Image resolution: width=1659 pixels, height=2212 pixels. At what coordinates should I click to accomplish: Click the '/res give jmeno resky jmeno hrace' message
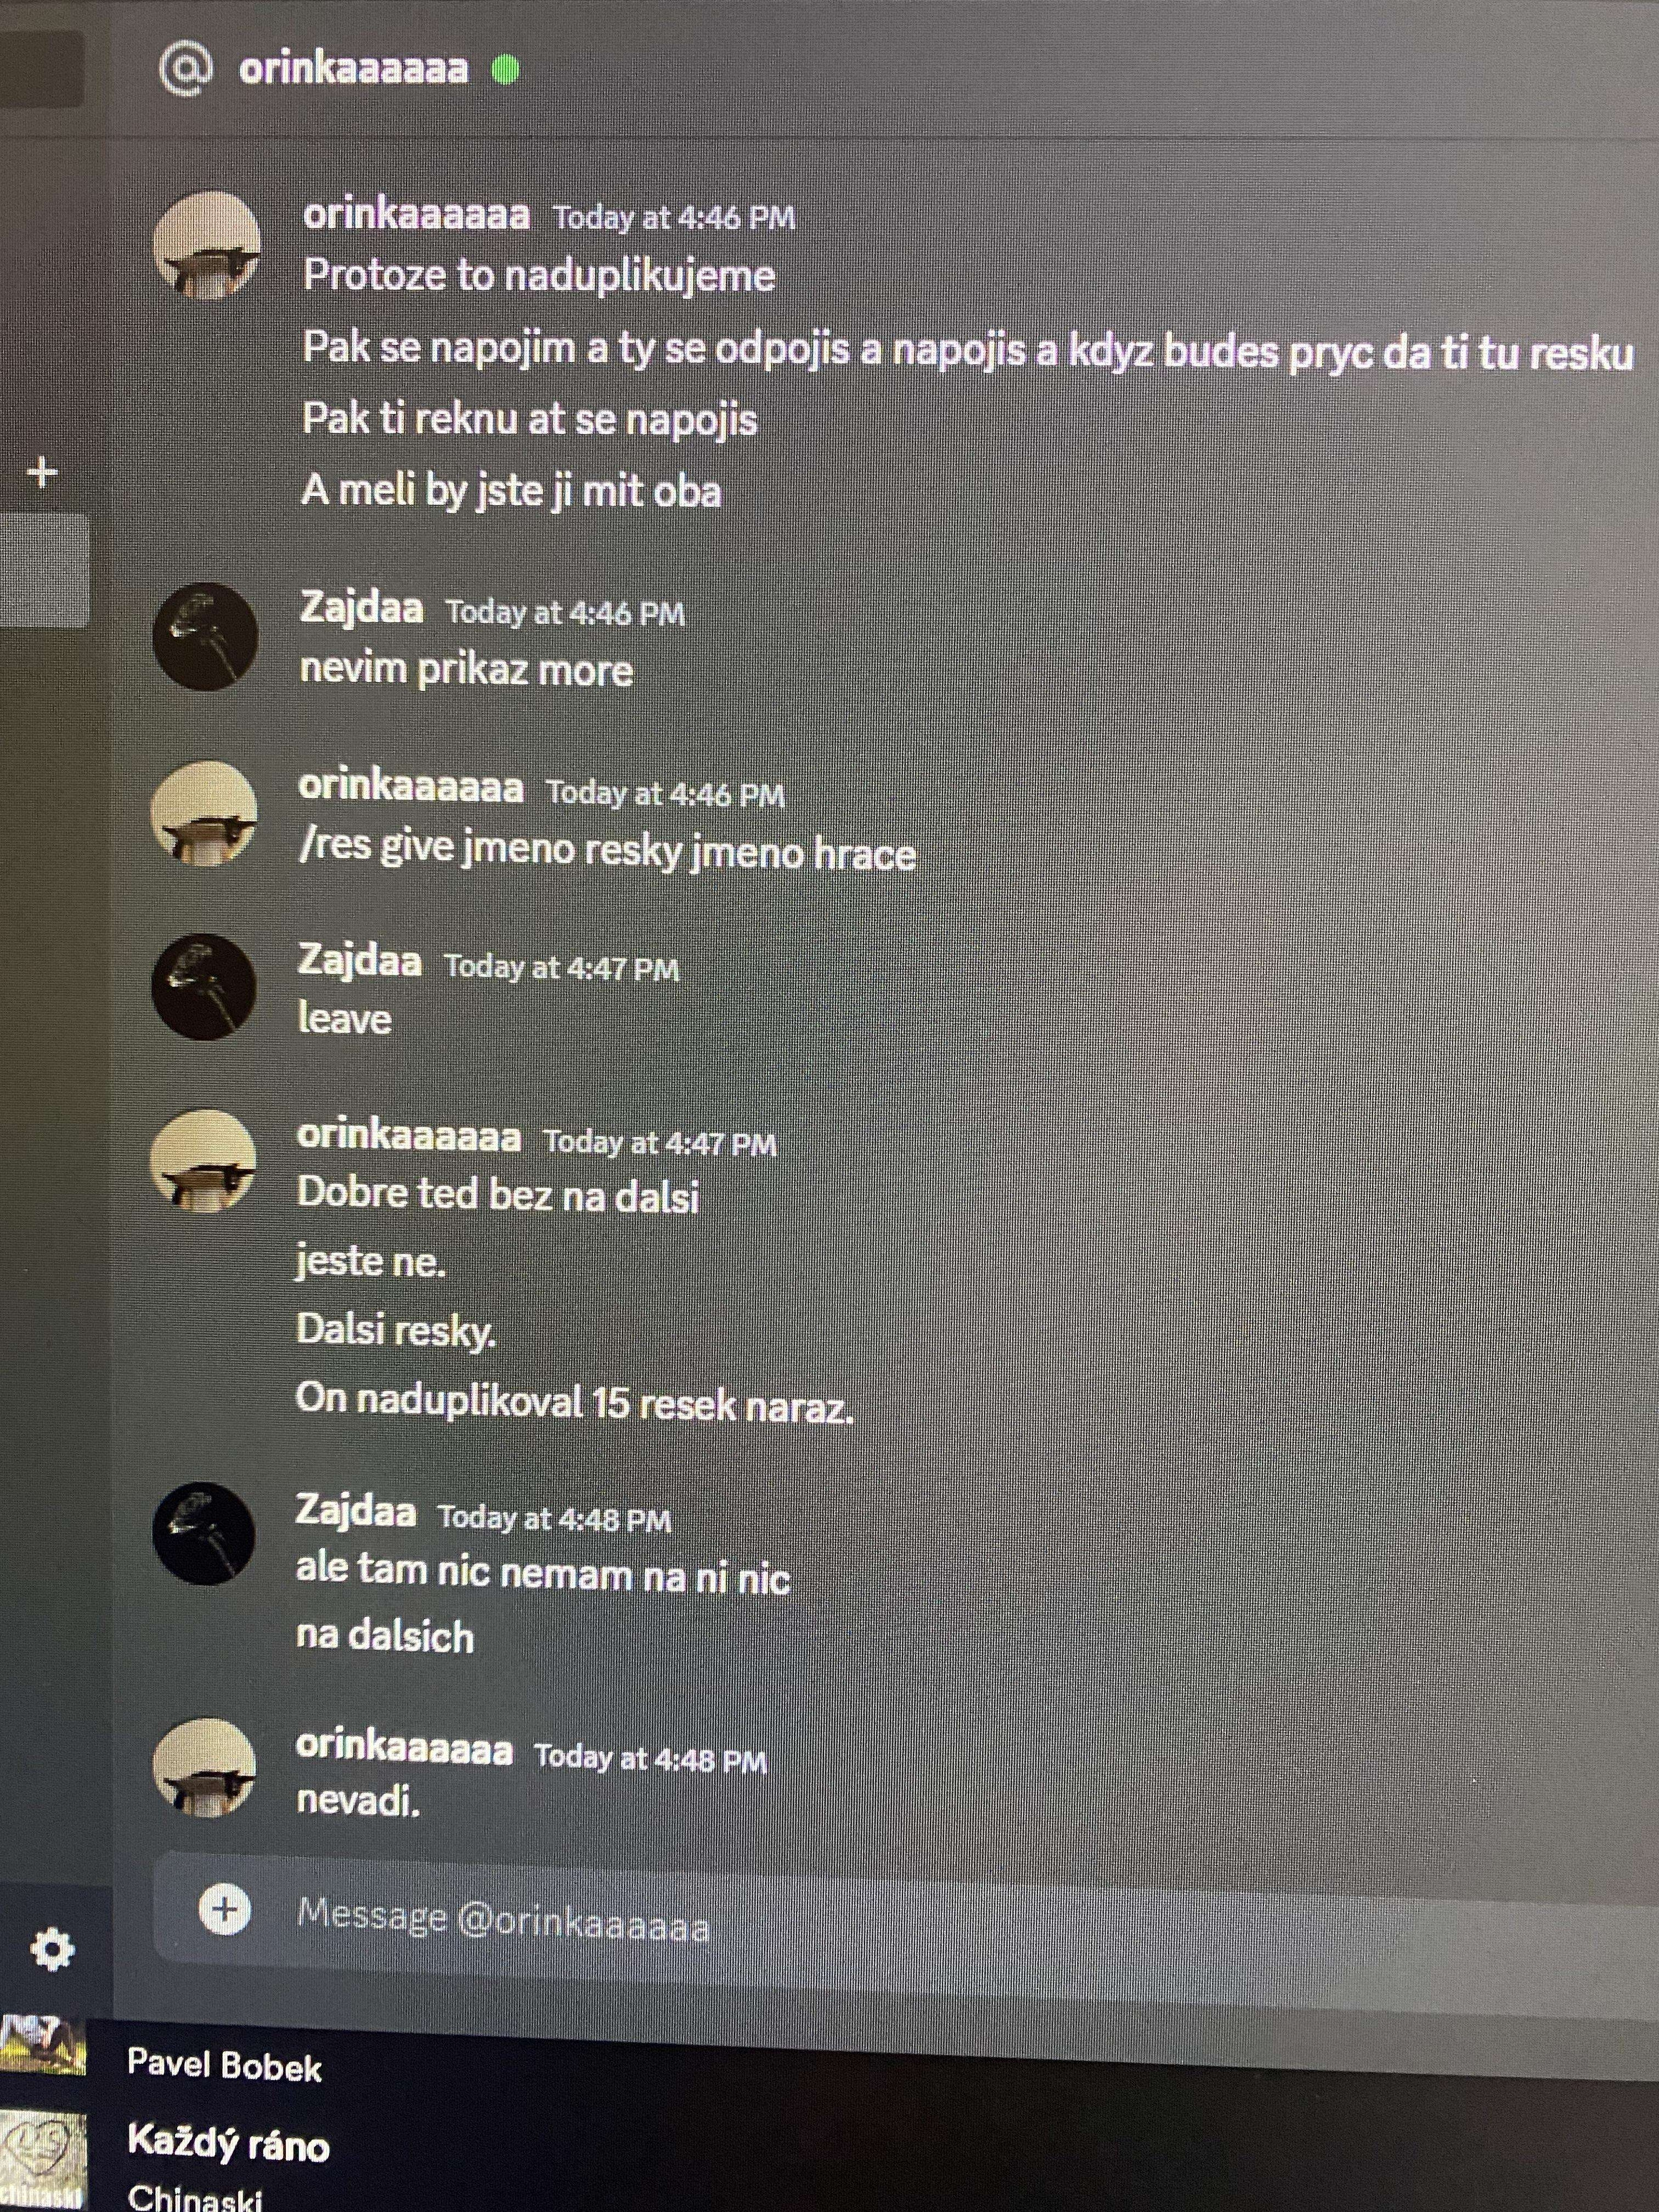pyautogui.click(x=607, y=851)
